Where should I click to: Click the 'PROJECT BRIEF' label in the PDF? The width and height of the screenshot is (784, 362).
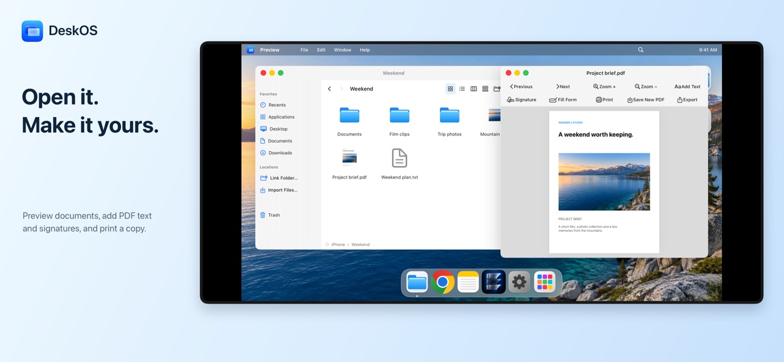pyautogui.click(x=570, y=219)
